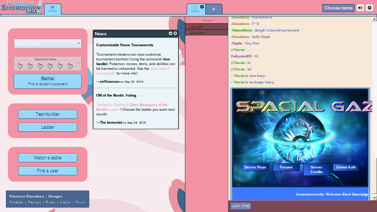Image resolution: width=377 pixels, height=212 pixels.
Task: Open the Teambuilder
Action: (48, 114)
